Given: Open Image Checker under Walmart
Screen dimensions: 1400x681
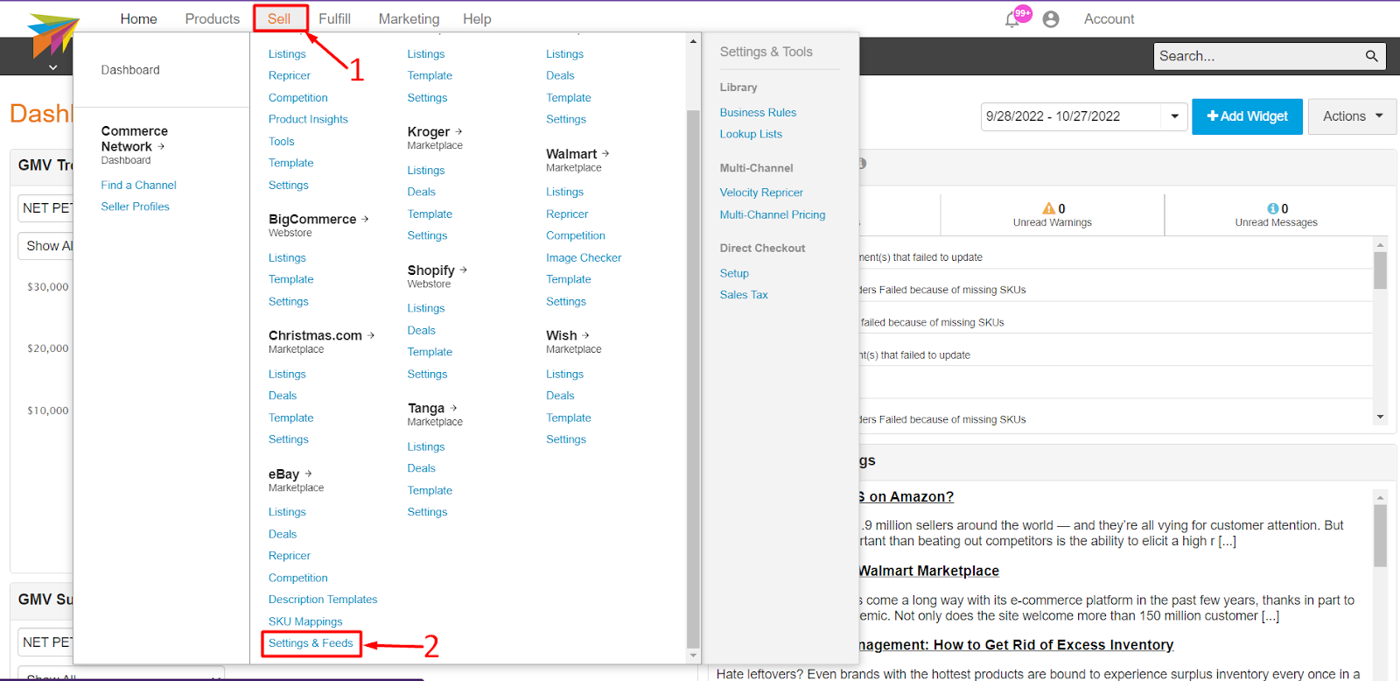Looking at the screenshot, I should pos(584,257).
